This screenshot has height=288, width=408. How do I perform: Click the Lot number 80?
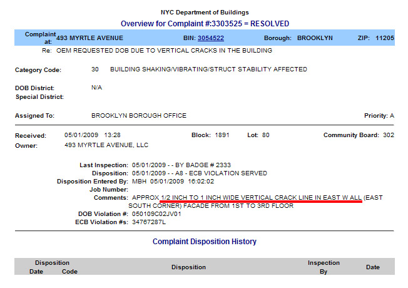(266, 135)
